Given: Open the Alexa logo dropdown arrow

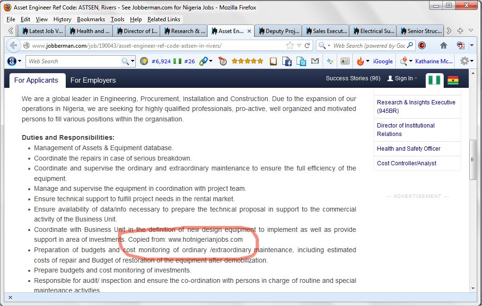Looking at the screenshot, I should coord(20,61).
